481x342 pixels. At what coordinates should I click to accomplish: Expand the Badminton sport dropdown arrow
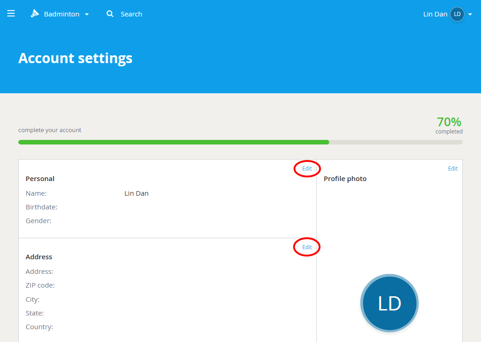click(x=87, y=14)
